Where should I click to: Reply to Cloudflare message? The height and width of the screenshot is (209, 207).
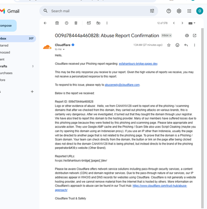coord(186,45)
